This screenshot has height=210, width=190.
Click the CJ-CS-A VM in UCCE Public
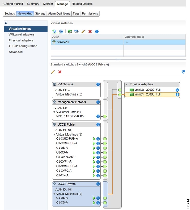point(62,152)
